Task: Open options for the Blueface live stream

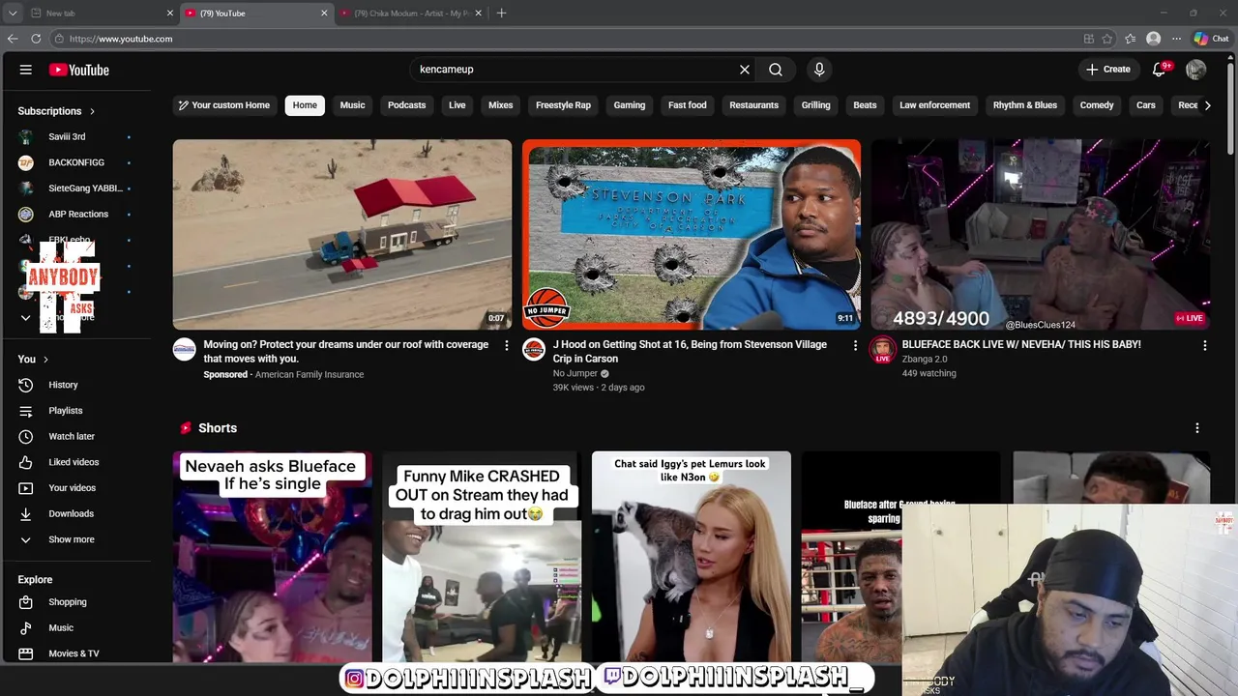Action: click(x=1204, y=345)
